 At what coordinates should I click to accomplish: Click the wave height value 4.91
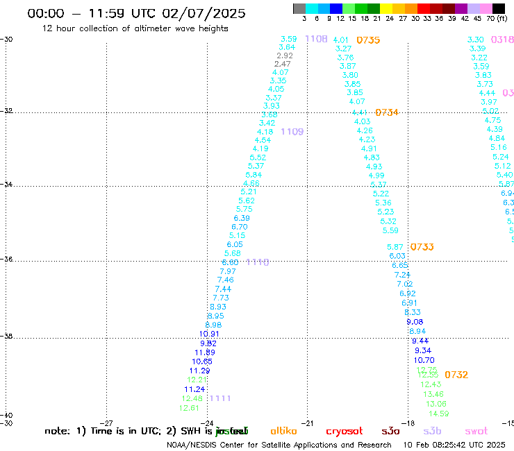tap(369, 148)
